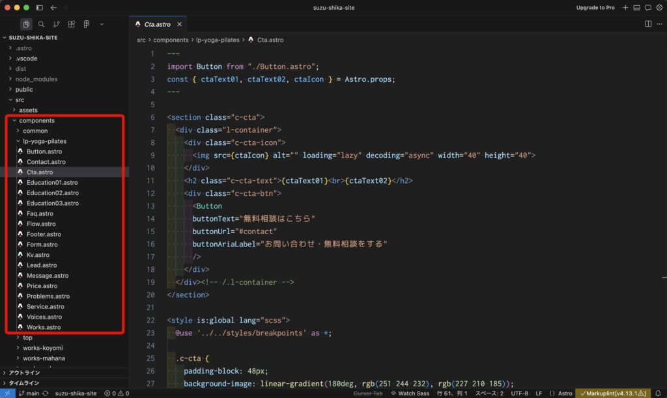Close the Cta.astro tab
667x398 pixels.
pos(180,24)
